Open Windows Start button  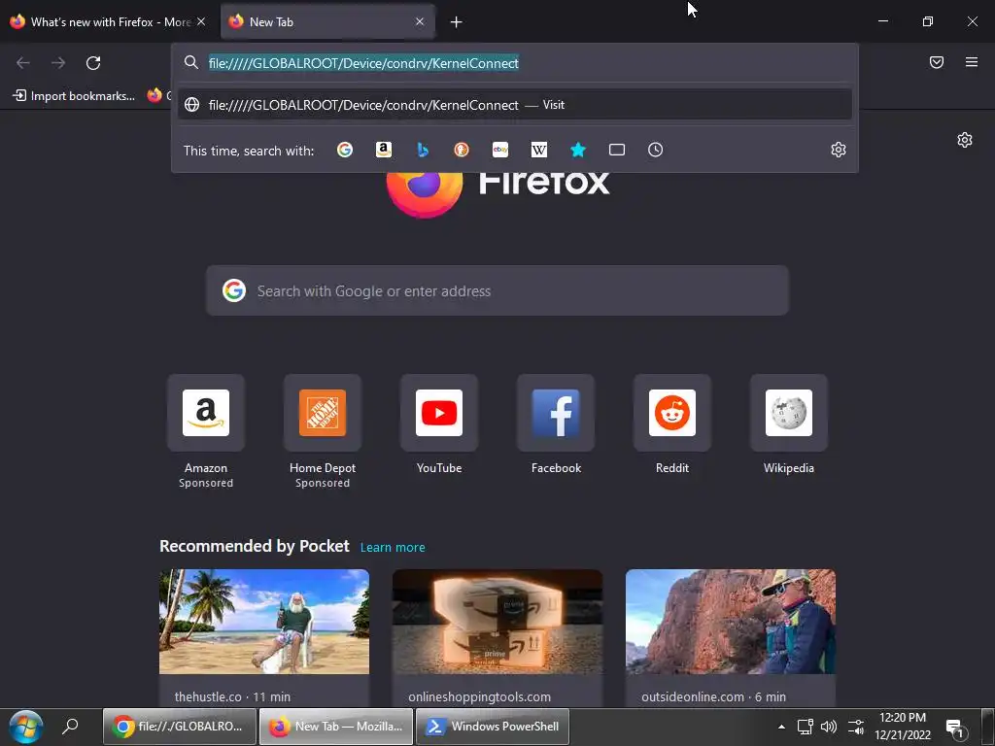[26, 727]
